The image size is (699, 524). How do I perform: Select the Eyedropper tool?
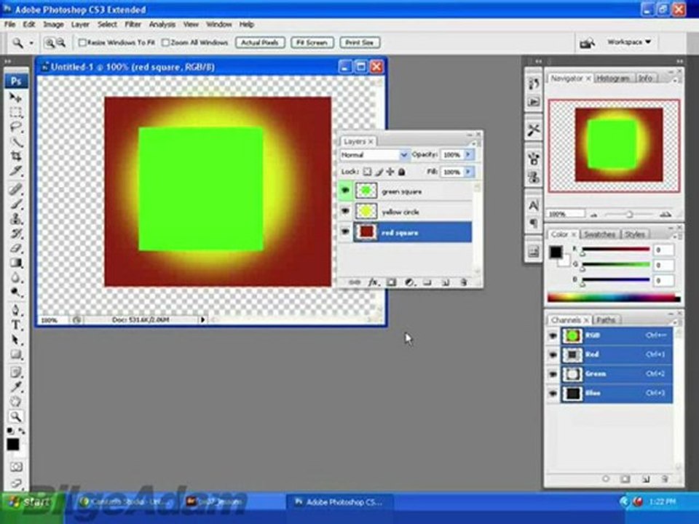[16, 386]
